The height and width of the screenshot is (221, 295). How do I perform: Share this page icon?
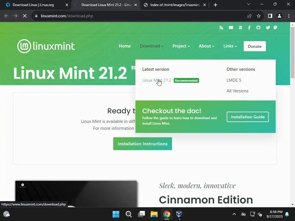(249, 16)
